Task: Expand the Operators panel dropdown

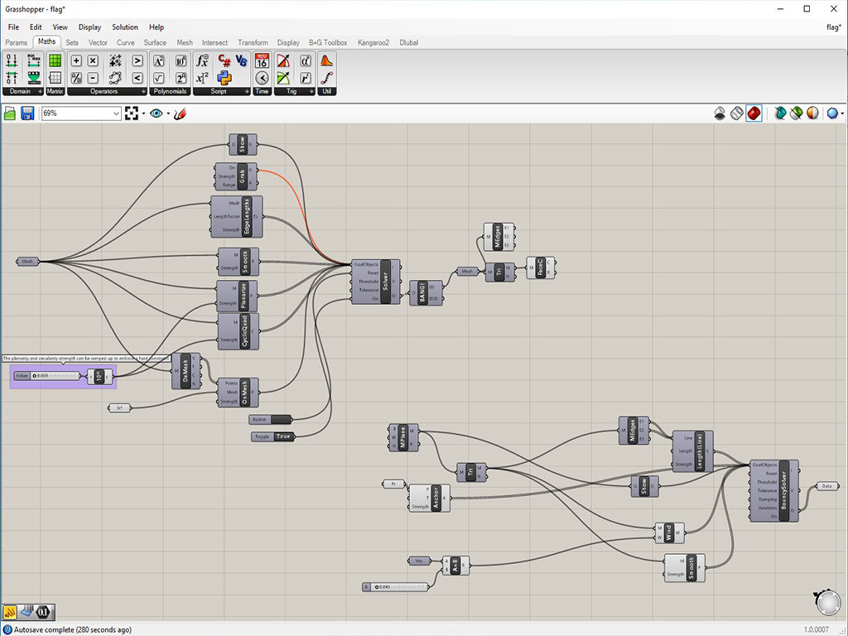Action: pyautogui.click(x=143, y=91)
